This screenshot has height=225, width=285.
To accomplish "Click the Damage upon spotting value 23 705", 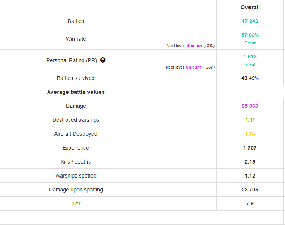I will (x=250, y=190).
